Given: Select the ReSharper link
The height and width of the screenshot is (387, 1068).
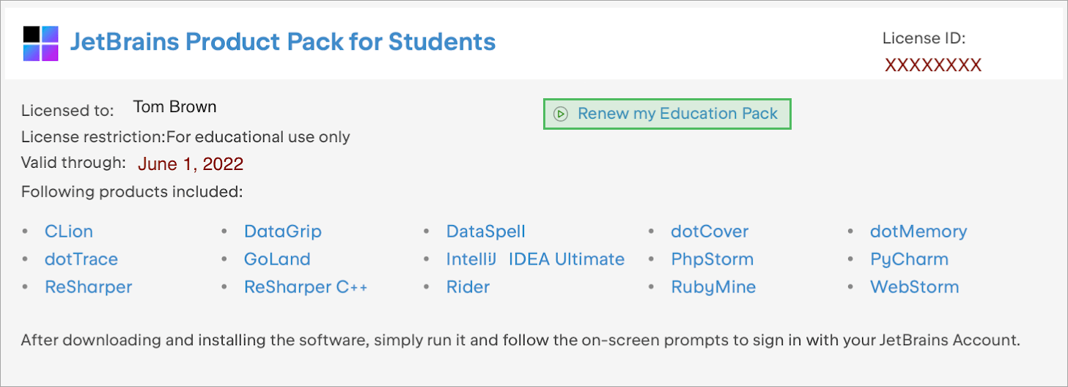Looking at the screenshot, I should click(89, 287).
